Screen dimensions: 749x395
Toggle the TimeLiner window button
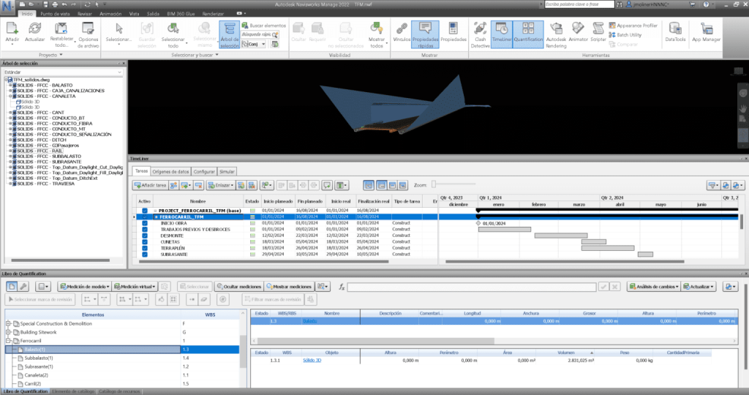click(501, 31)
